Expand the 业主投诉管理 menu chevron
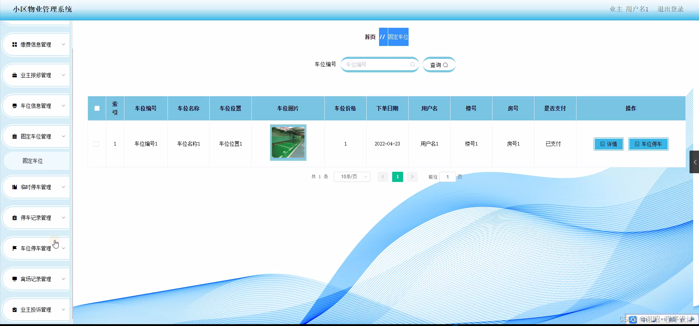This screenshot has height=326, width=699. 63,310
